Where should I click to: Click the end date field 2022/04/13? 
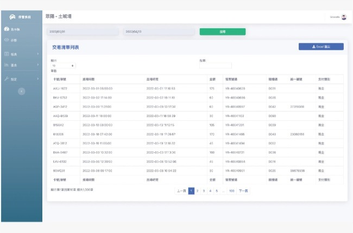point(158,32)
